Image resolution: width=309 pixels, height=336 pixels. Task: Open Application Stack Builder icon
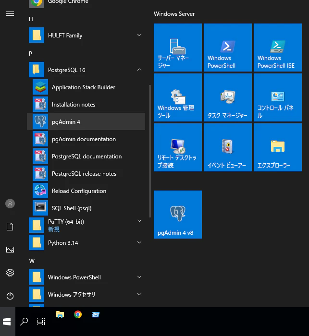coord(40,87)
